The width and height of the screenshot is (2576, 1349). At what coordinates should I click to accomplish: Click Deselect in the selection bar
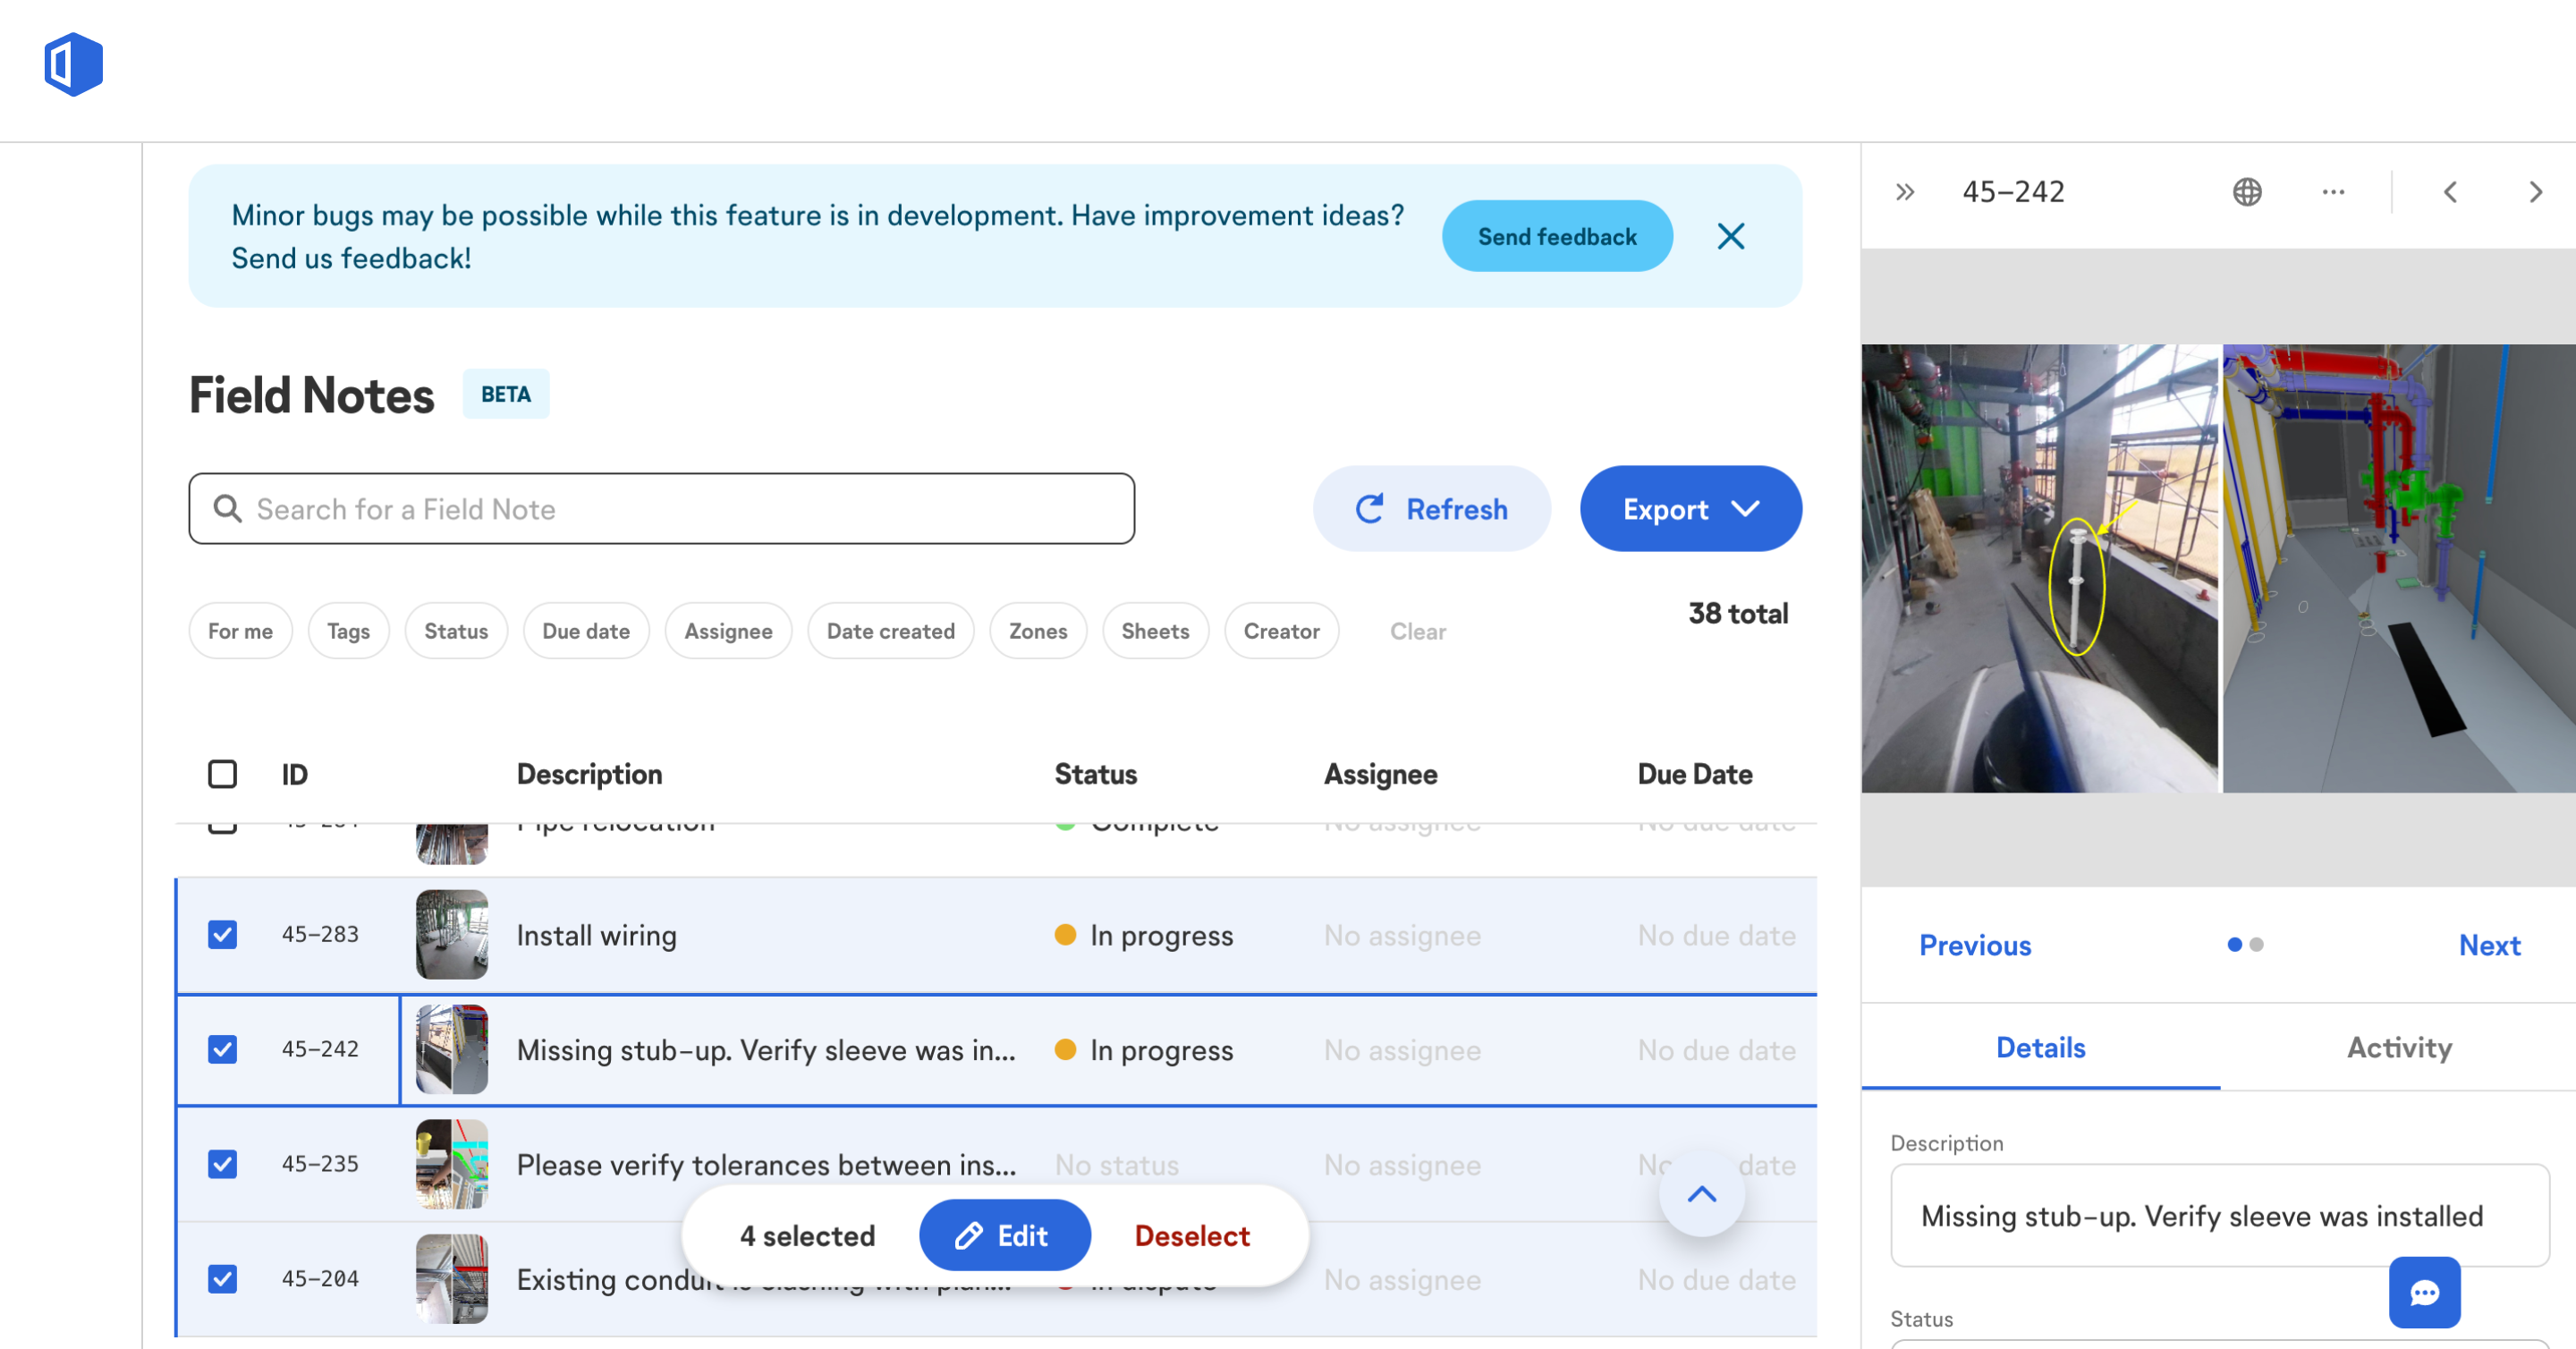pyautogui.click(x=1192, y=1236)
